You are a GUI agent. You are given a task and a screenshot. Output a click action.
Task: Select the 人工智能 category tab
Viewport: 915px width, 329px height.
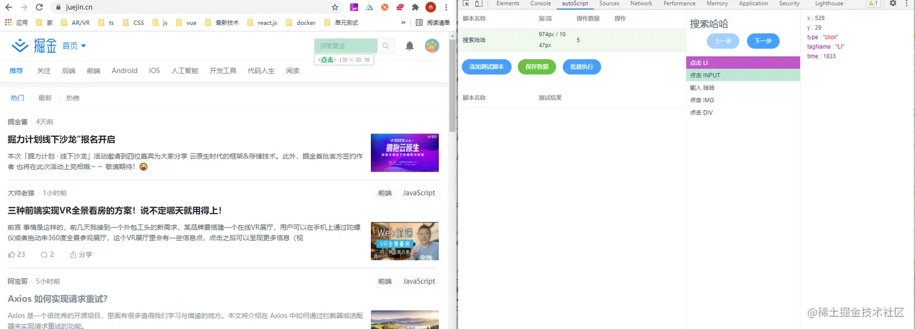coord(185,71)
